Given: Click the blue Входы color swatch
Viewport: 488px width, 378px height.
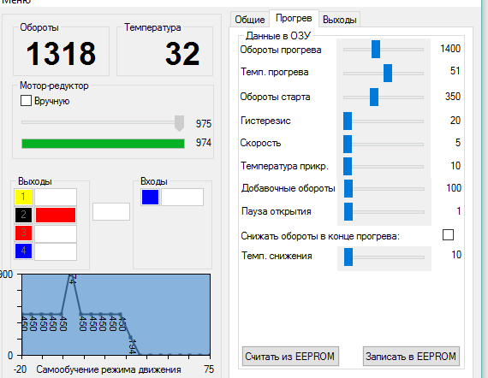Looking at the screenshot, I should click(151, 197).
